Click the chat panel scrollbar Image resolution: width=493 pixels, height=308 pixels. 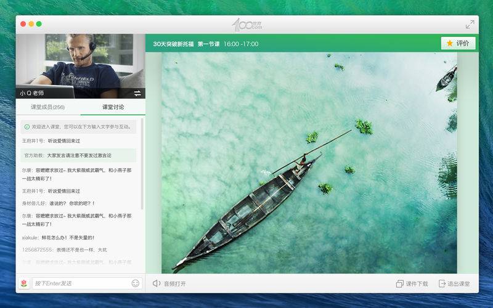tap(142, 164)
